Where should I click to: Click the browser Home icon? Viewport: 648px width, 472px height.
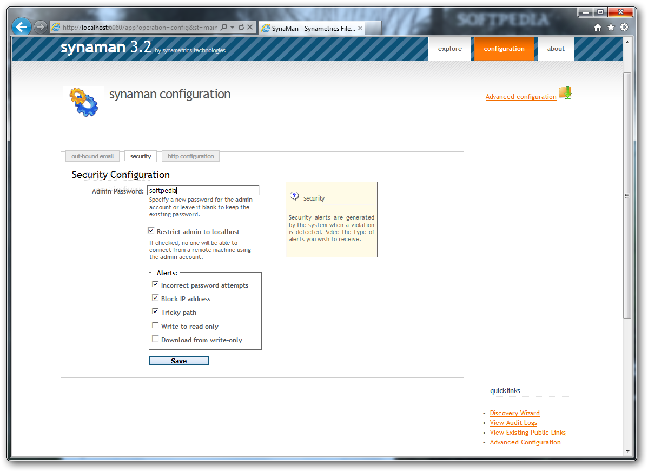(x=598, y=27)
